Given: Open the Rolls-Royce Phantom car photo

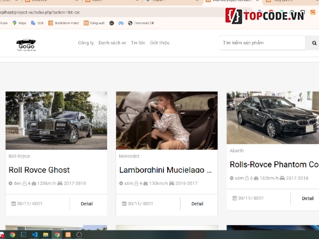Looking at the screenshot, I should (273, 118).
